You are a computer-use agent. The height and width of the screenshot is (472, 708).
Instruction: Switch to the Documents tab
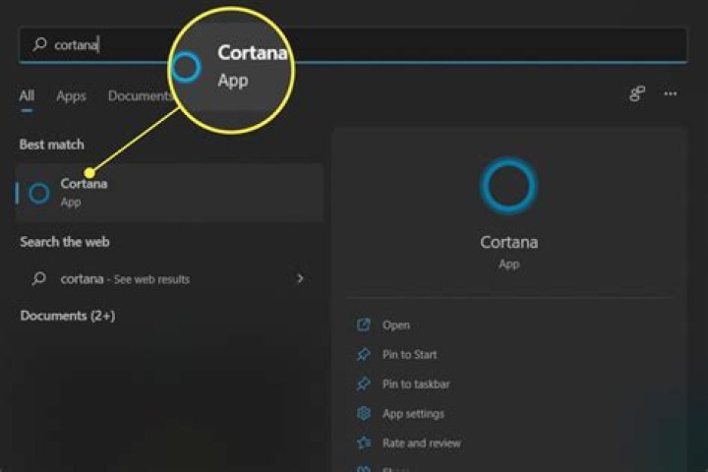140,95
